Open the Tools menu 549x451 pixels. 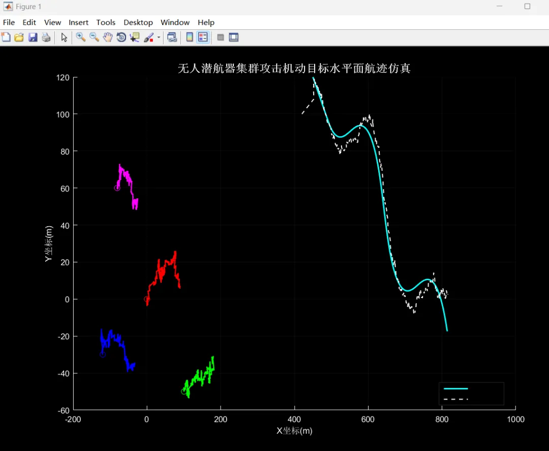[106, 22]
